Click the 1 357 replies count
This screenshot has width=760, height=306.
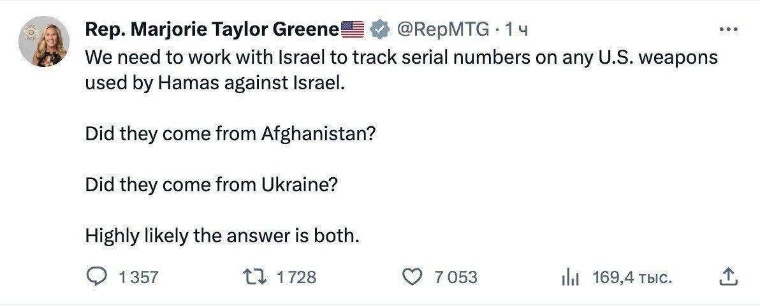click(x=138, y=277)
